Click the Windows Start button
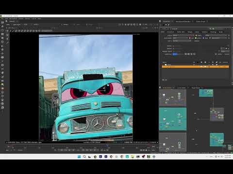 click(x=79, y=157)
